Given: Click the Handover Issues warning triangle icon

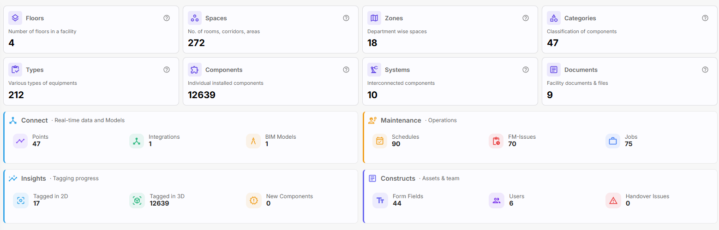Looking at the screenshot, I should (613, 201).
